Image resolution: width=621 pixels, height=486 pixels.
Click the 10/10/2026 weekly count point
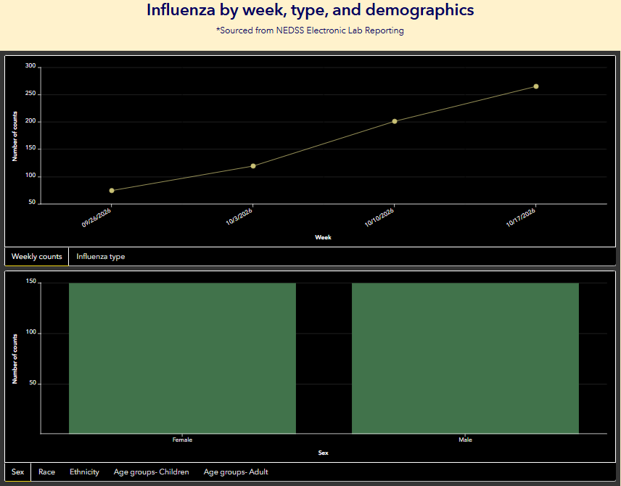[x=395, y=121]
